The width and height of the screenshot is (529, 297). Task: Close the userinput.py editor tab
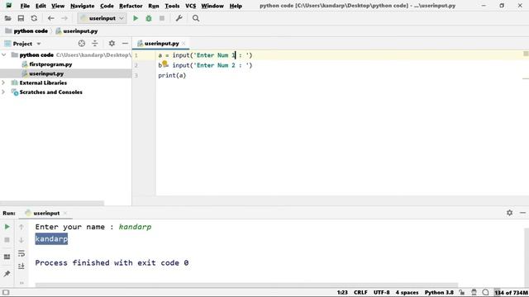click(x=183, y=44)
